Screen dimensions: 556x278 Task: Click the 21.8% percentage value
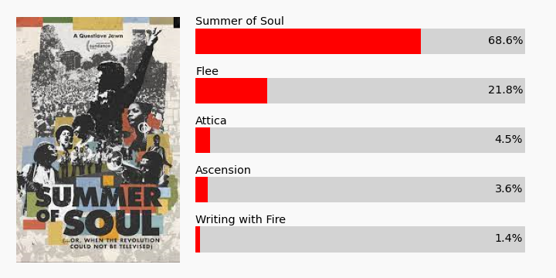pyautogui.click(x=505, y=90)
